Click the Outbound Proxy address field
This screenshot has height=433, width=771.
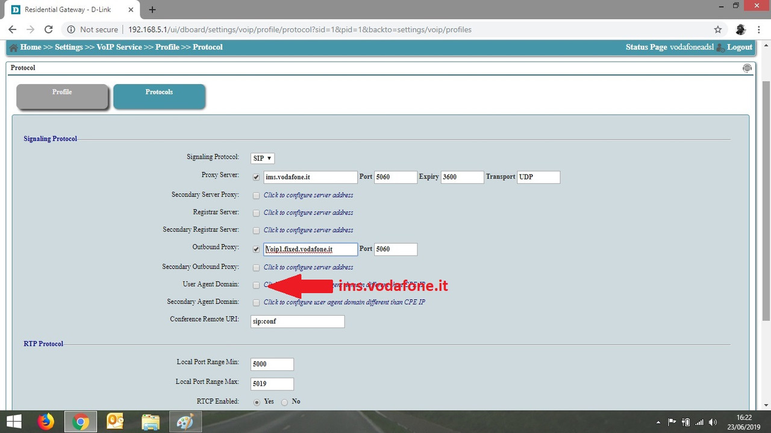pyautogui.click(x=310, y=249)
